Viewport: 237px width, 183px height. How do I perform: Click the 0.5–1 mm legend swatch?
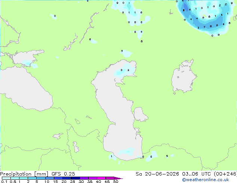pos(15,178)
